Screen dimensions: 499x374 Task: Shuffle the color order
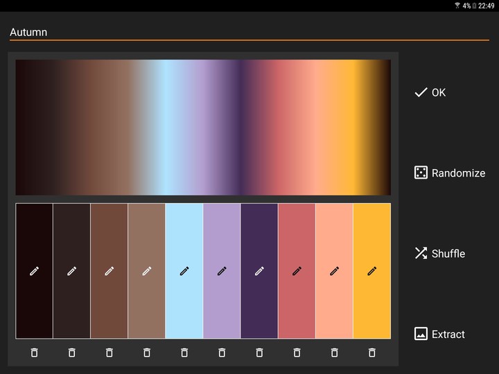tap(440, 253)
